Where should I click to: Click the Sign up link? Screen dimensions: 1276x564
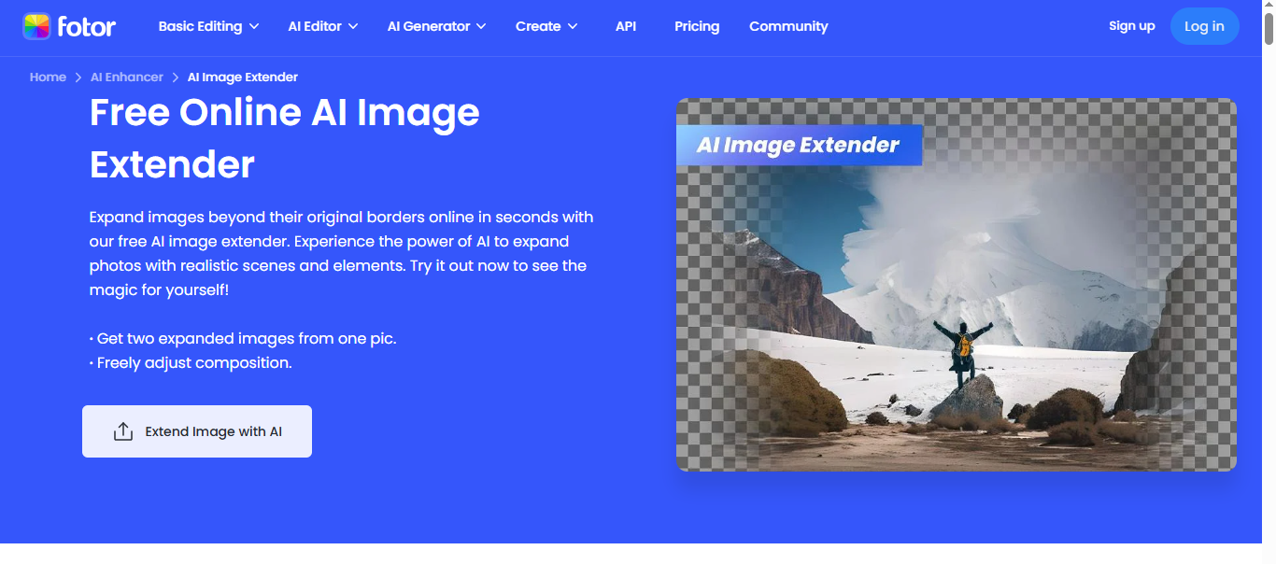[x=1131, y=26]
